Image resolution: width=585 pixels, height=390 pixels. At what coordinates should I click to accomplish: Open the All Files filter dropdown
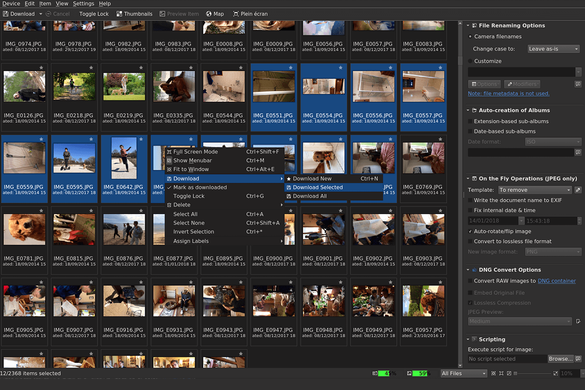(x=463, y=373)
